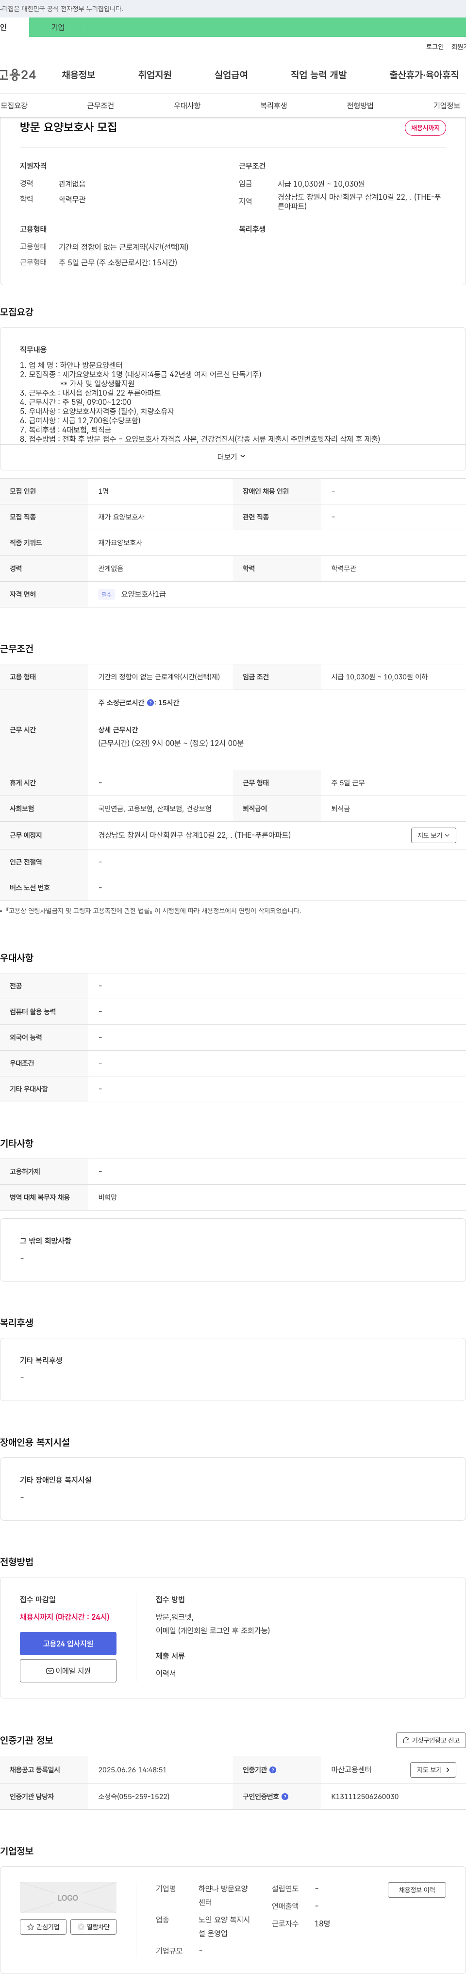Image resolution: width=466 pixels, height=1974 pixels.
Task: Click 구인인증번호 value K131112506260030
Action: coord(364,1796)
